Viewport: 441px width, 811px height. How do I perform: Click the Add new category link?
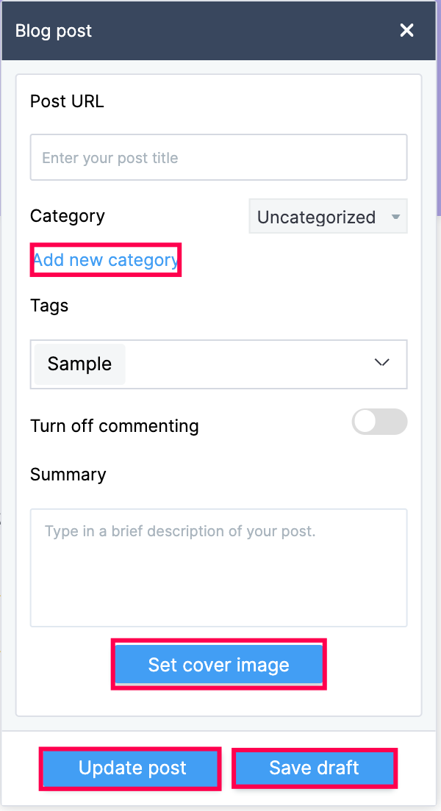point(106,260)
